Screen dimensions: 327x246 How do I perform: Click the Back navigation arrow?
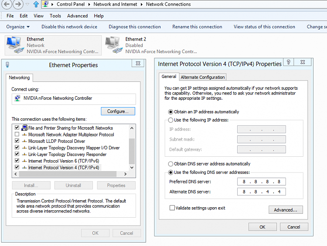coord(7,4)
